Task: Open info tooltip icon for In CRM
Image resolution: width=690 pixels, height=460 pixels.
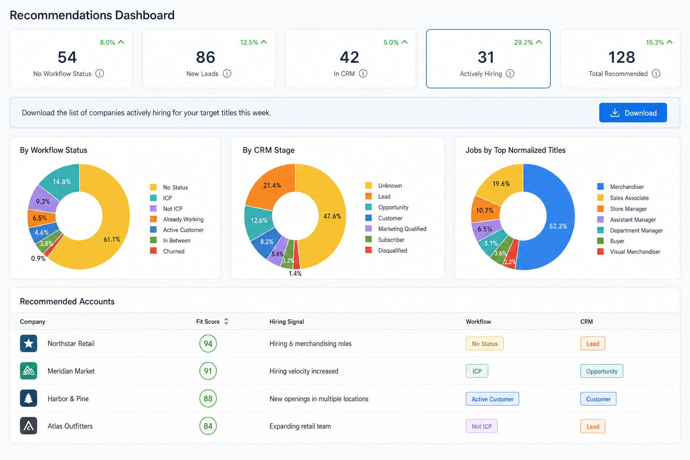Action: click(x=363, y=74)
